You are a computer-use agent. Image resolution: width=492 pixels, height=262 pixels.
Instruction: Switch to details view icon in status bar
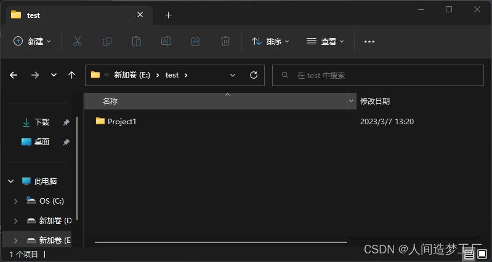tap(470, 253)
